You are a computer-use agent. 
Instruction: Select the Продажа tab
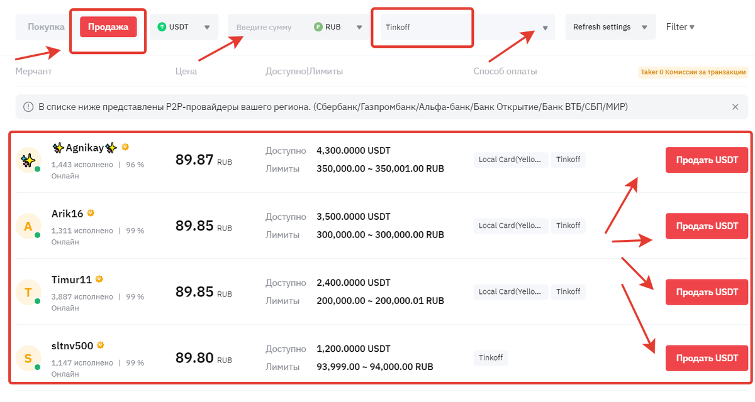(x=108, y=27)
